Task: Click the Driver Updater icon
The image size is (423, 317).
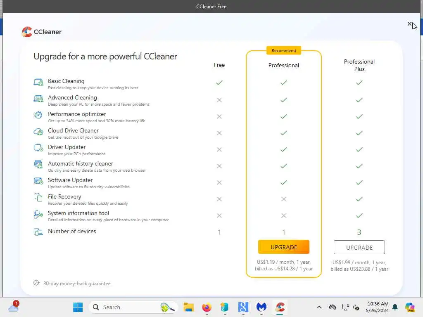Action: (x=38, y=148)
